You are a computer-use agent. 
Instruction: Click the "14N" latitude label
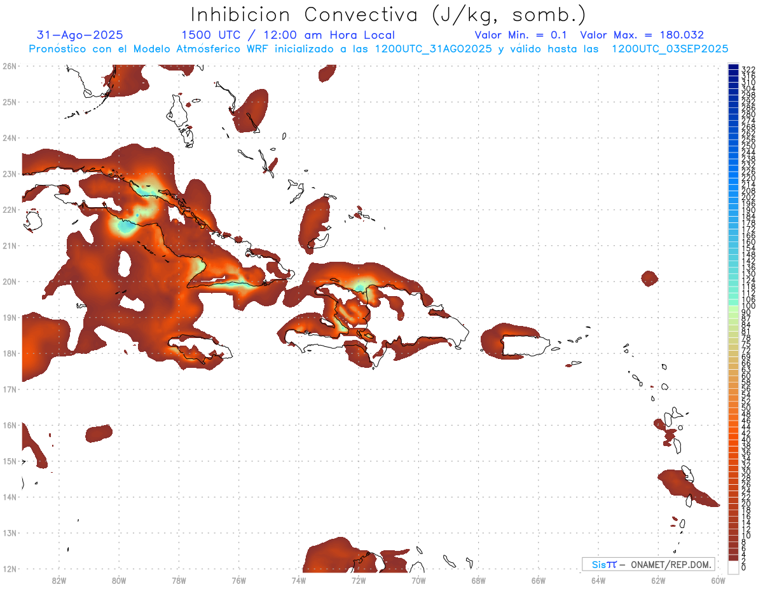(10, 497)
